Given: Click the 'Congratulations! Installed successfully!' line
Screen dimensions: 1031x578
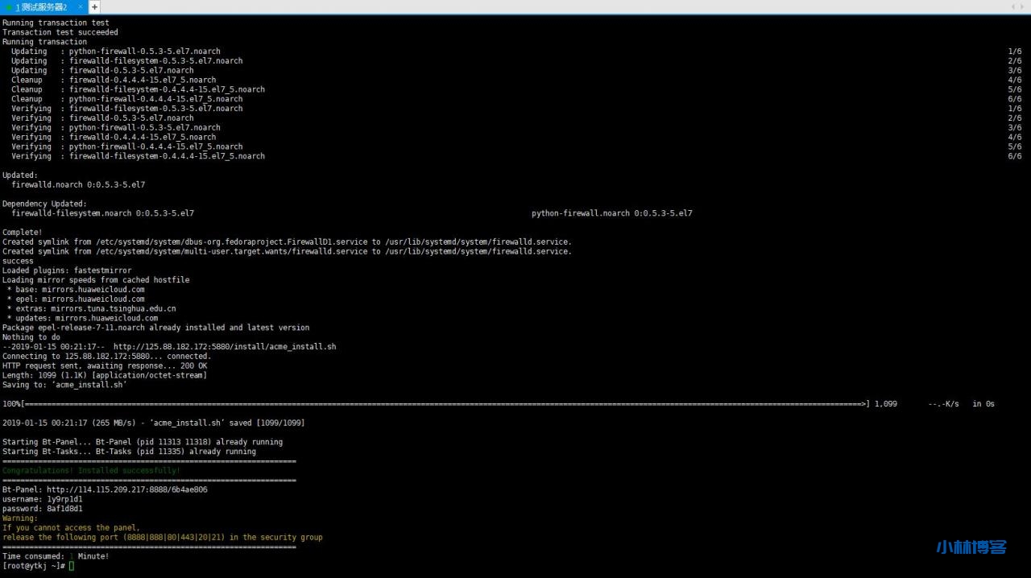Looking at the screenshot, I should [91, 471].
